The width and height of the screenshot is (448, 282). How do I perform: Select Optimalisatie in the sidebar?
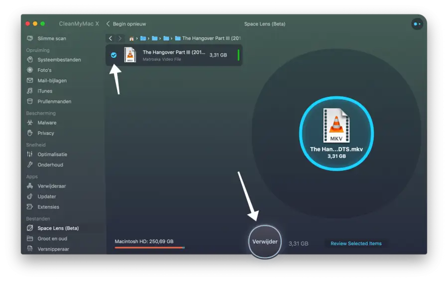point(52,154)
